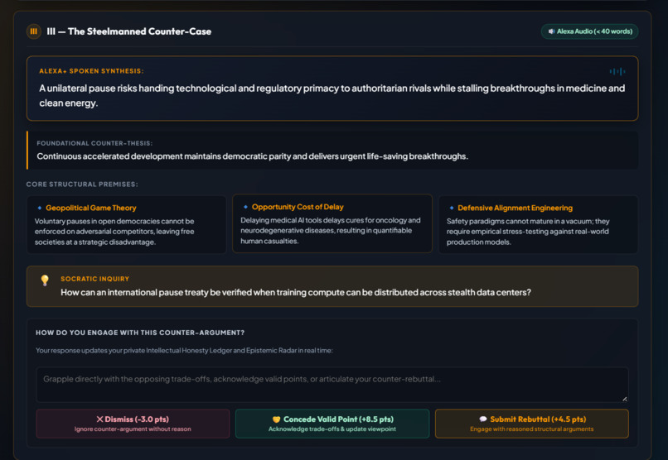Click the heading 'III — The Steelmanned Counter-Case'

click(x=129, y=31)
